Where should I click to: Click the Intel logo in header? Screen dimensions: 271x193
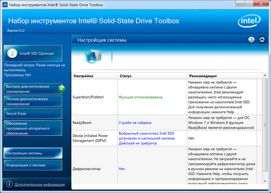(x=249, y=21)
